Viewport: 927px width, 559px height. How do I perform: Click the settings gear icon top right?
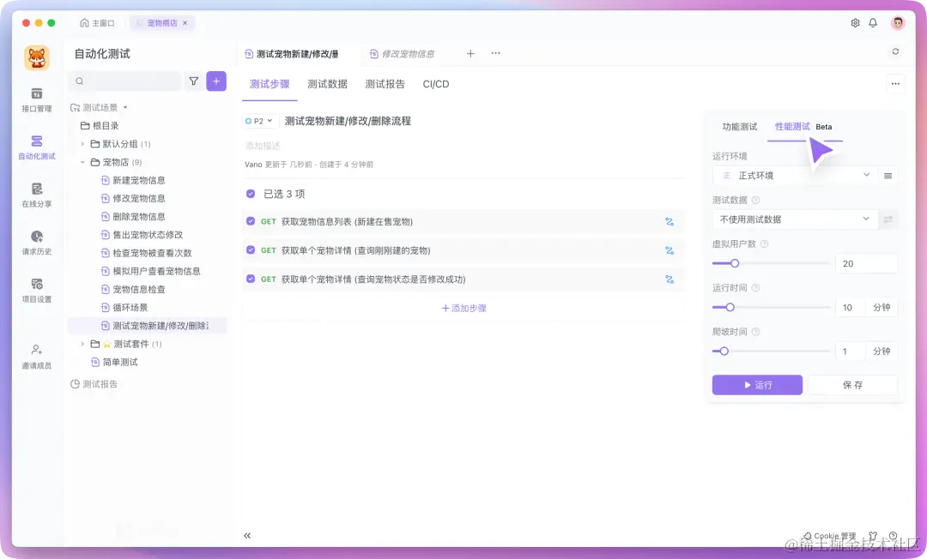854,23
